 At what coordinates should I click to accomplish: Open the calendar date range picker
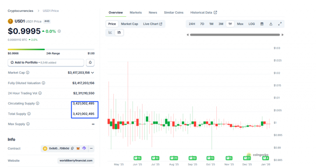click(262, 24)
